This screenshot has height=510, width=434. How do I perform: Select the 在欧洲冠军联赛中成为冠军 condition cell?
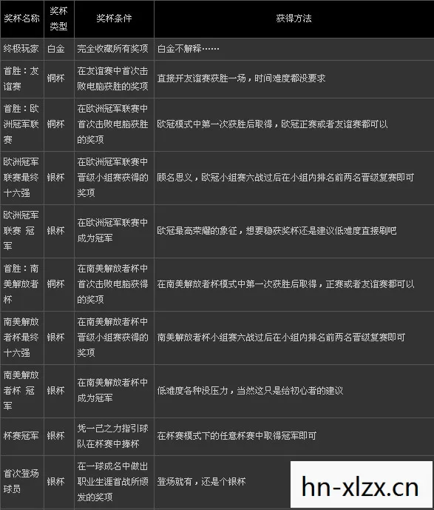[x=114, y=231]
